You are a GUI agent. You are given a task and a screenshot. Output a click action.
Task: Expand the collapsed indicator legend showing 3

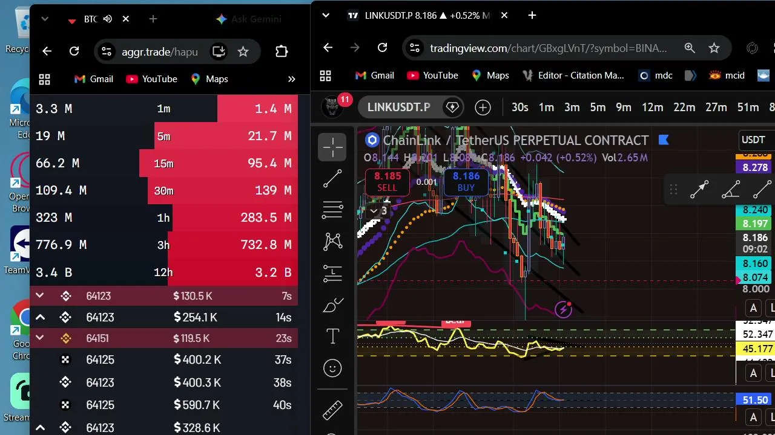click(x=378, y=211)
